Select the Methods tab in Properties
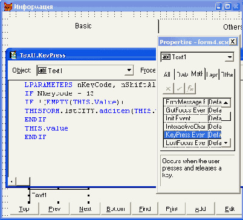The height and width of the screenshot is (220, 243). [197, 74]
